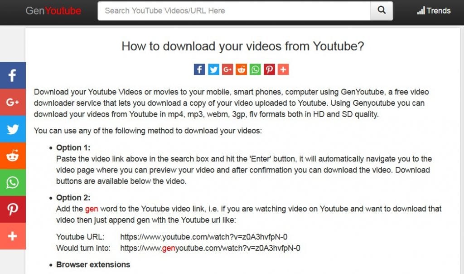Viewport: 464px width, 274px height.
Task: Click the Google Plus button in left sidebar
Action: coord(13,102)
